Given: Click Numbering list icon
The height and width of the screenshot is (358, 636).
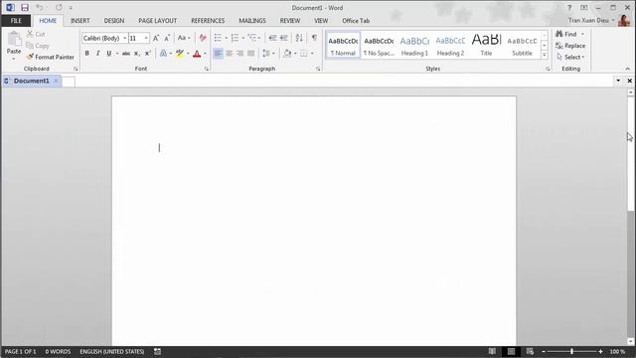Looking at the screenshot, I should (x=235, y=38).
